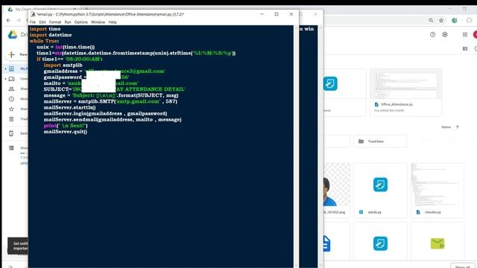The height and width of the screenshot is (268, 477).
Task: Bookmark page with the star icon in Chrome
Action: tap(441, 20)
